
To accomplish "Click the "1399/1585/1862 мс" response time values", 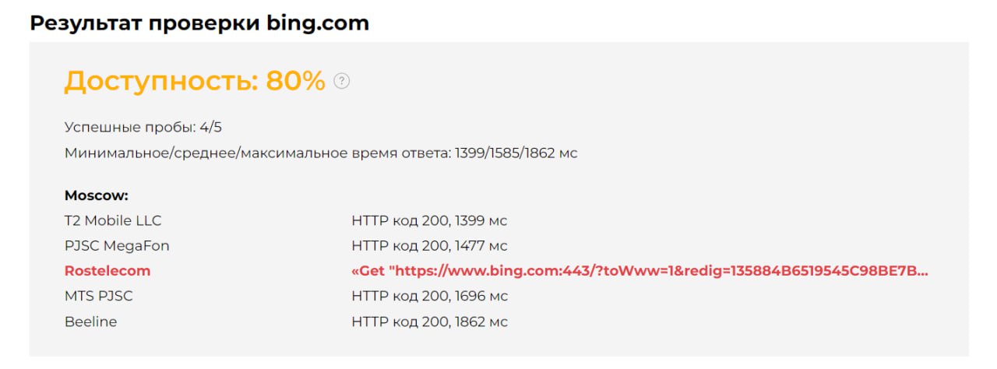I will 514,153.
